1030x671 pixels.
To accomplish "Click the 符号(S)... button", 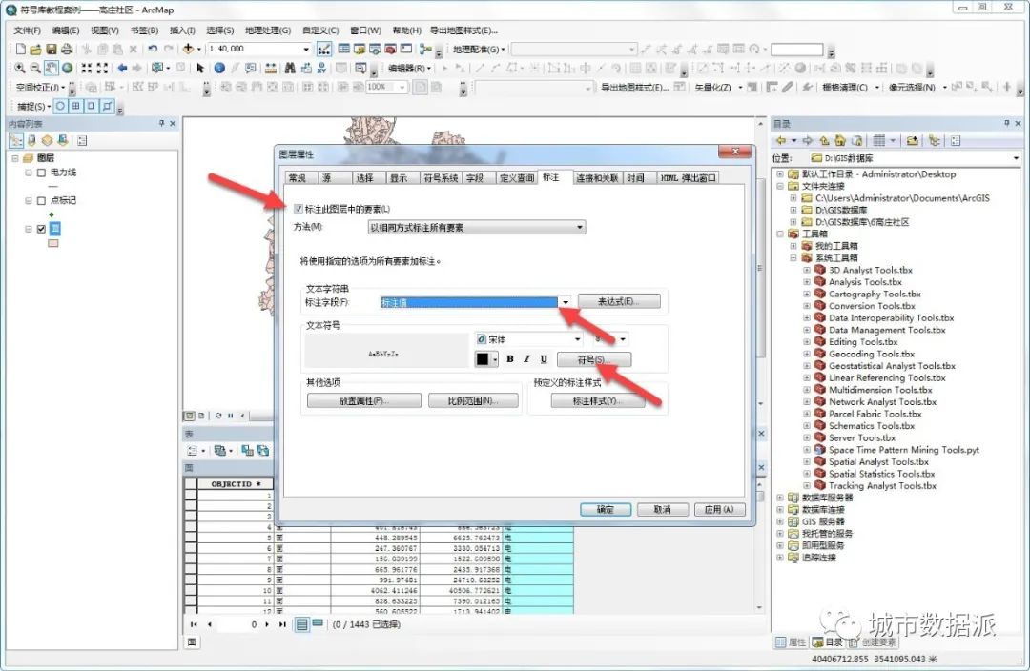I will coord(594,359).
